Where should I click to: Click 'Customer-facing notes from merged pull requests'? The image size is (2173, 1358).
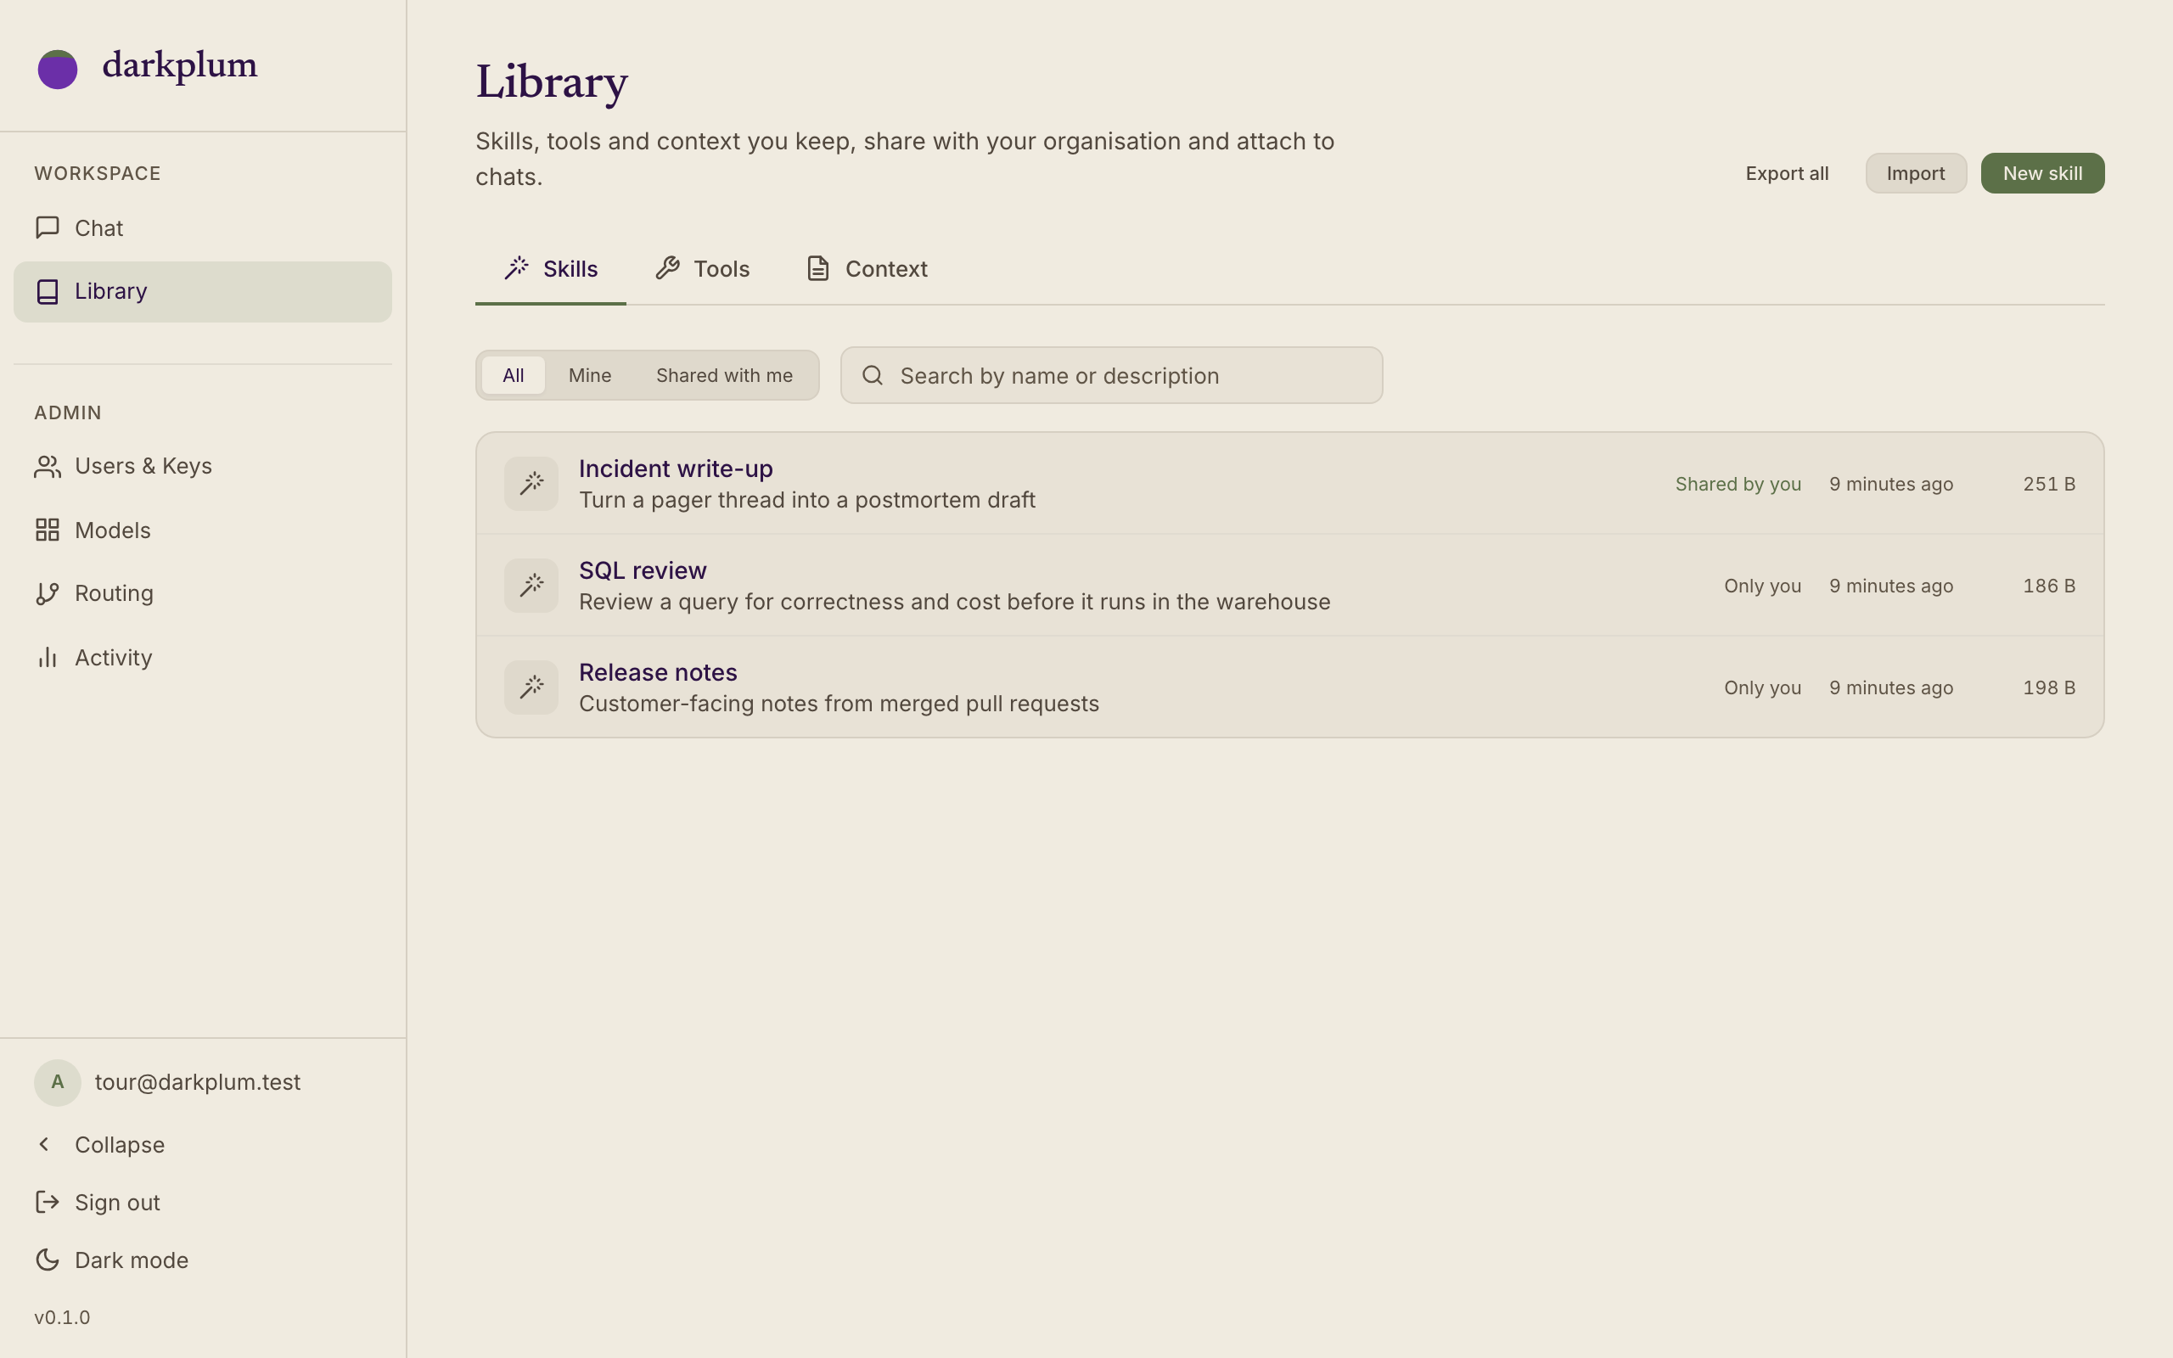click(839, 704)
